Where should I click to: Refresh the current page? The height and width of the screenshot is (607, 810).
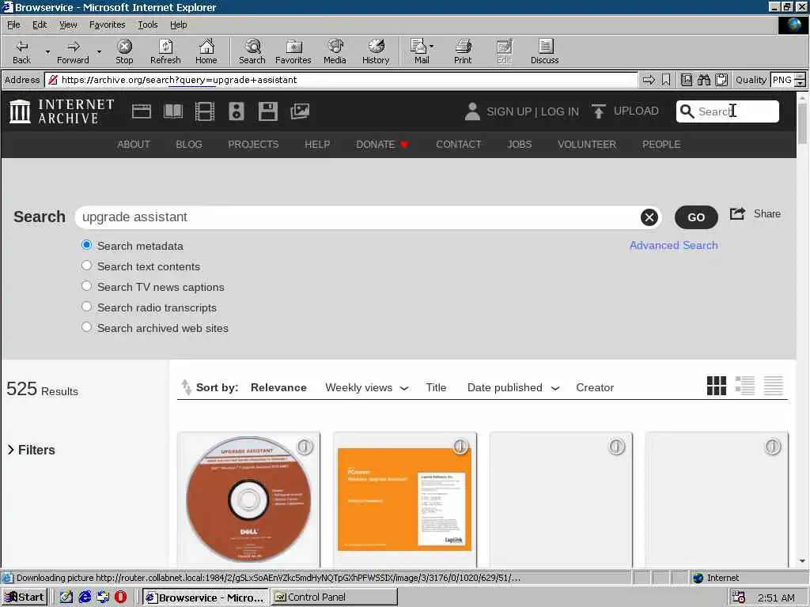point(165,51)
